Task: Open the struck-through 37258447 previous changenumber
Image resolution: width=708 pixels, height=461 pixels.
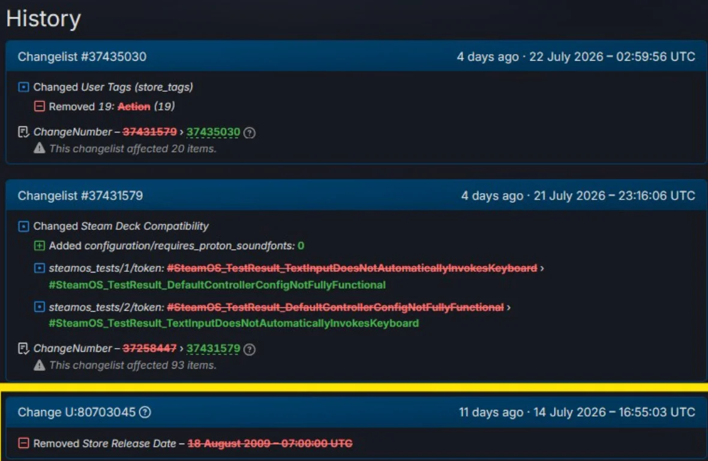Action: [x=149, y=349]
